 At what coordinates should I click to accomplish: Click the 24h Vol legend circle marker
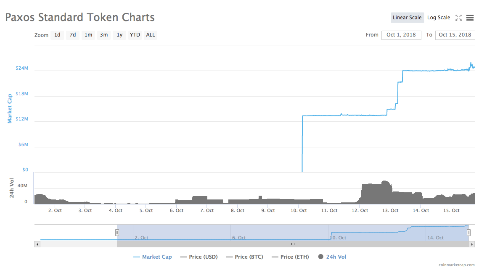(321, 257)
